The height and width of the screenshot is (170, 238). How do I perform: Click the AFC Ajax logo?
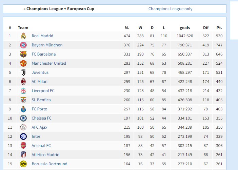pyautogui.click(x=23, y=127)
